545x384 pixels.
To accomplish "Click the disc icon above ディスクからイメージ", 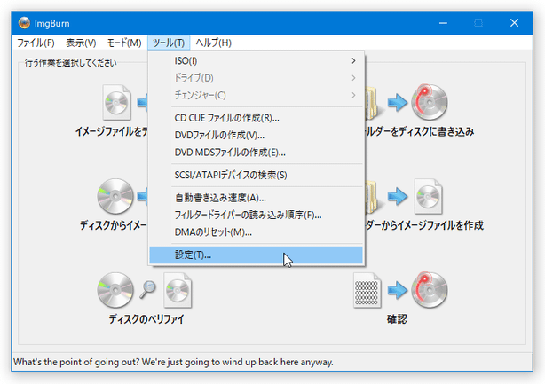I will click(115, 196).
